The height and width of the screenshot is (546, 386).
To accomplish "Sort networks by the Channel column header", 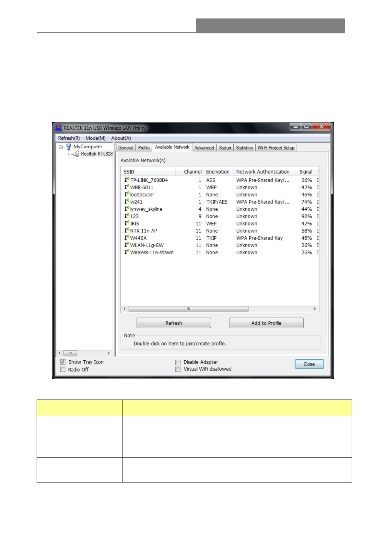I will click(190, 172).
